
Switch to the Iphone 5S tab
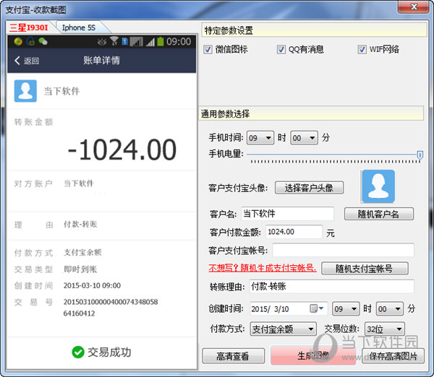(79, 27)
